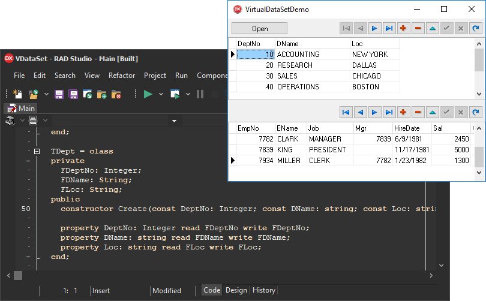This screenshot has height=301, width=486.
Task: Jump to first record in employee navigator
Action: [346, 112]
